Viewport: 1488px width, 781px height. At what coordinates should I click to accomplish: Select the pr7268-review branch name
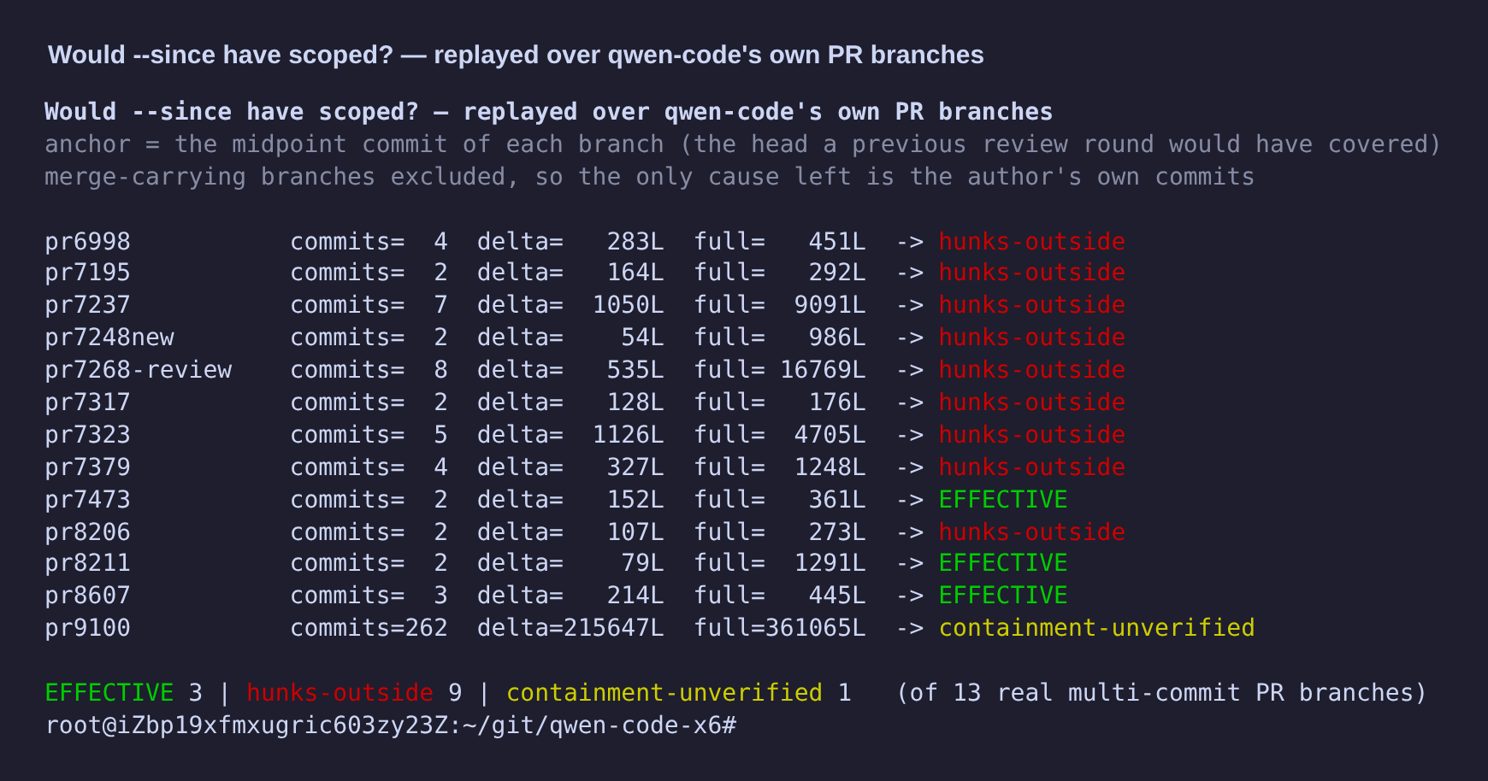tap(138, 370)
